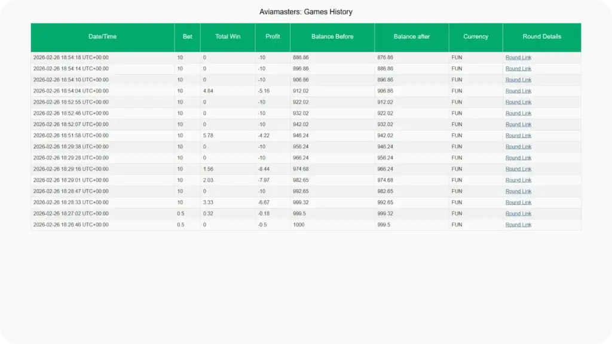The height and width of the screenshot is (344, 612).
Task: Click Balance Before value 886.86
Action: pos(301,57)
